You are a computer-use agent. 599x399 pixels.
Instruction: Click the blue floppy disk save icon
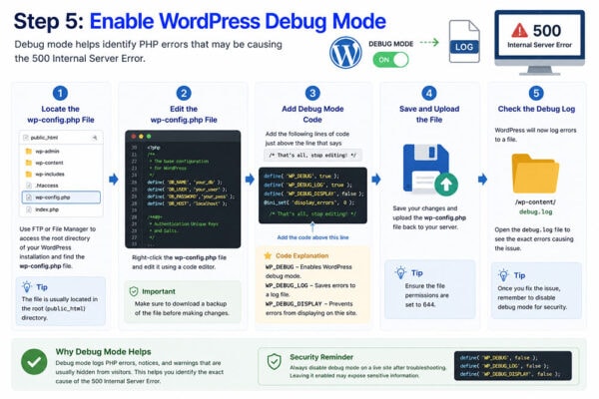tap(425, 168)
